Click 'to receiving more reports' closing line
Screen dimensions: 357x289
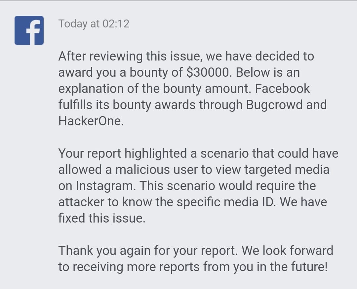[129, 267]
